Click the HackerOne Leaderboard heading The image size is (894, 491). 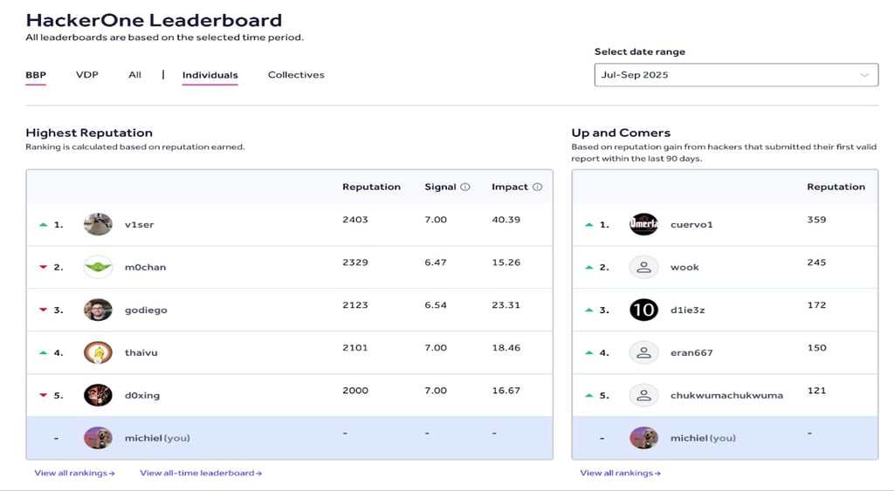click(154, 20)
